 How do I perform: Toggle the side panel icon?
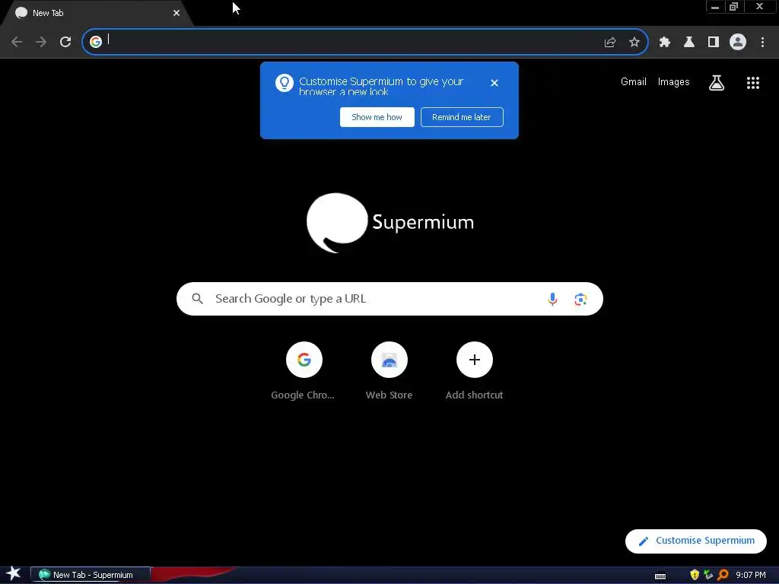pyautogui.click(x=714, y=43)
